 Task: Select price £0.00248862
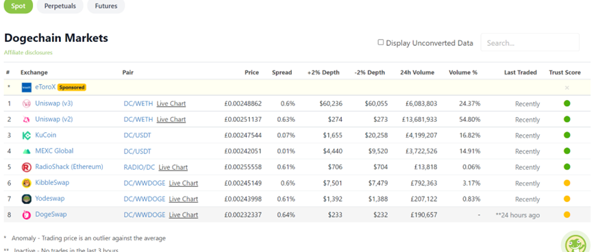tap(243, 103)
